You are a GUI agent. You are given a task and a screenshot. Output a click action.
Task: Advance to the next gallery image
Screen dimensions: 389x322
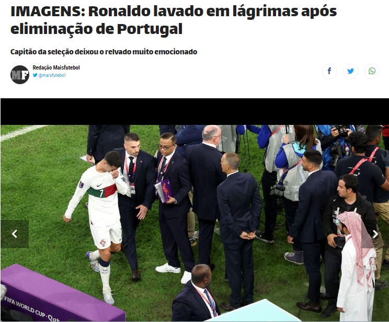(375, 234)
